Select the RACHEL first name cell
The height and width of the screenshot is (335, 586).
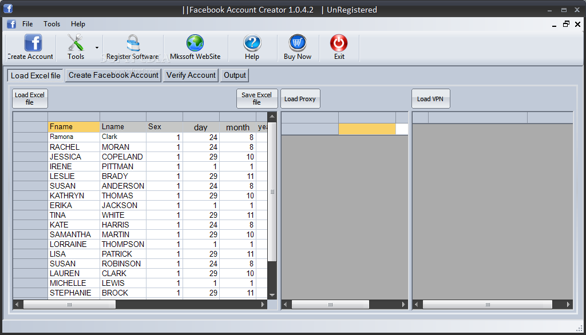coord(74,147)
